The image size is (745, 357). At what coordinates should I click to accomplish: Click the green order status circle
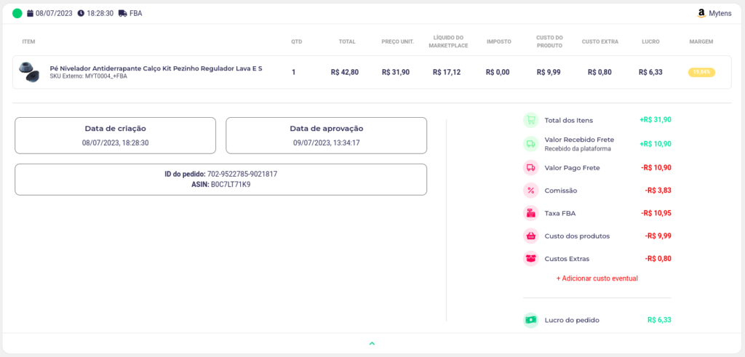[x=17, y=13]
